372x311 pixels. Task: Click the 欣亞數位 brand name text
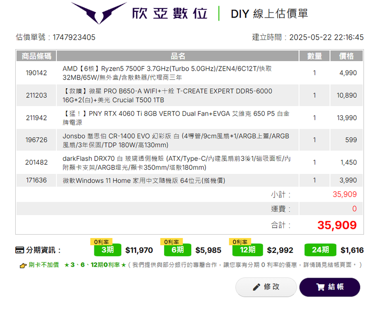pos(170,13)
